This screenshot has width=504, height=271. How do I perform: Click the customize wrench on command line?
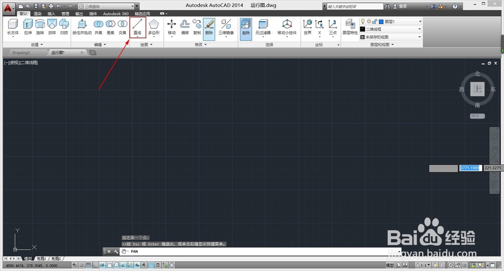[x=116, y=251]
